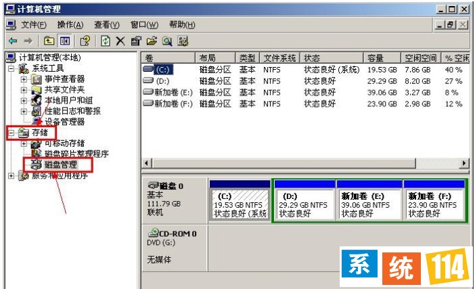The image size is (475, 289).
Task: Expand the 共享文件夹 node
Action: (x=24, y=90)
